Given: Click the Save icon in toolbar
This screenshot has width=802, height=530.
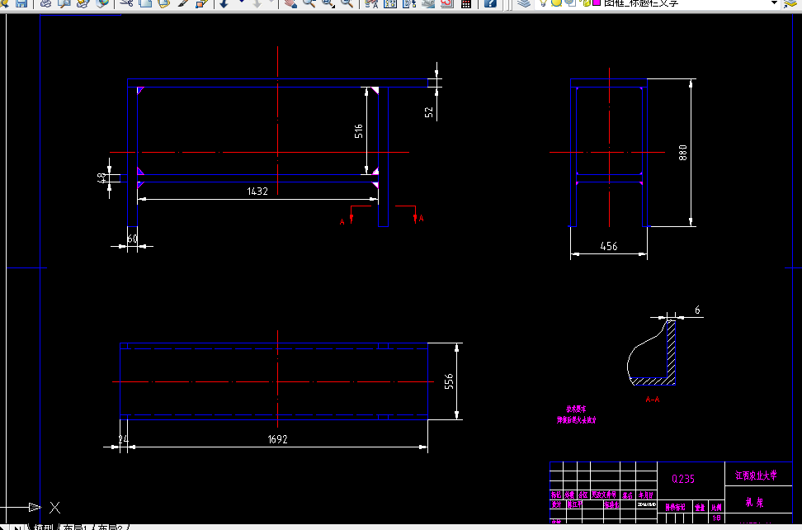Looking at the screenshot, I should [21, 3].
